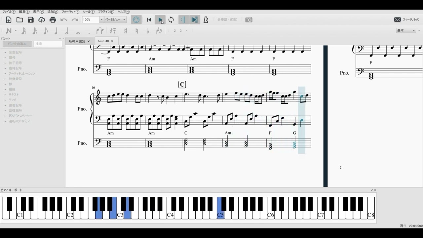The image size is (423, 238).
Task: Open image capture with the camera icon
Action: pyautogui.click(x=249, y=20)
